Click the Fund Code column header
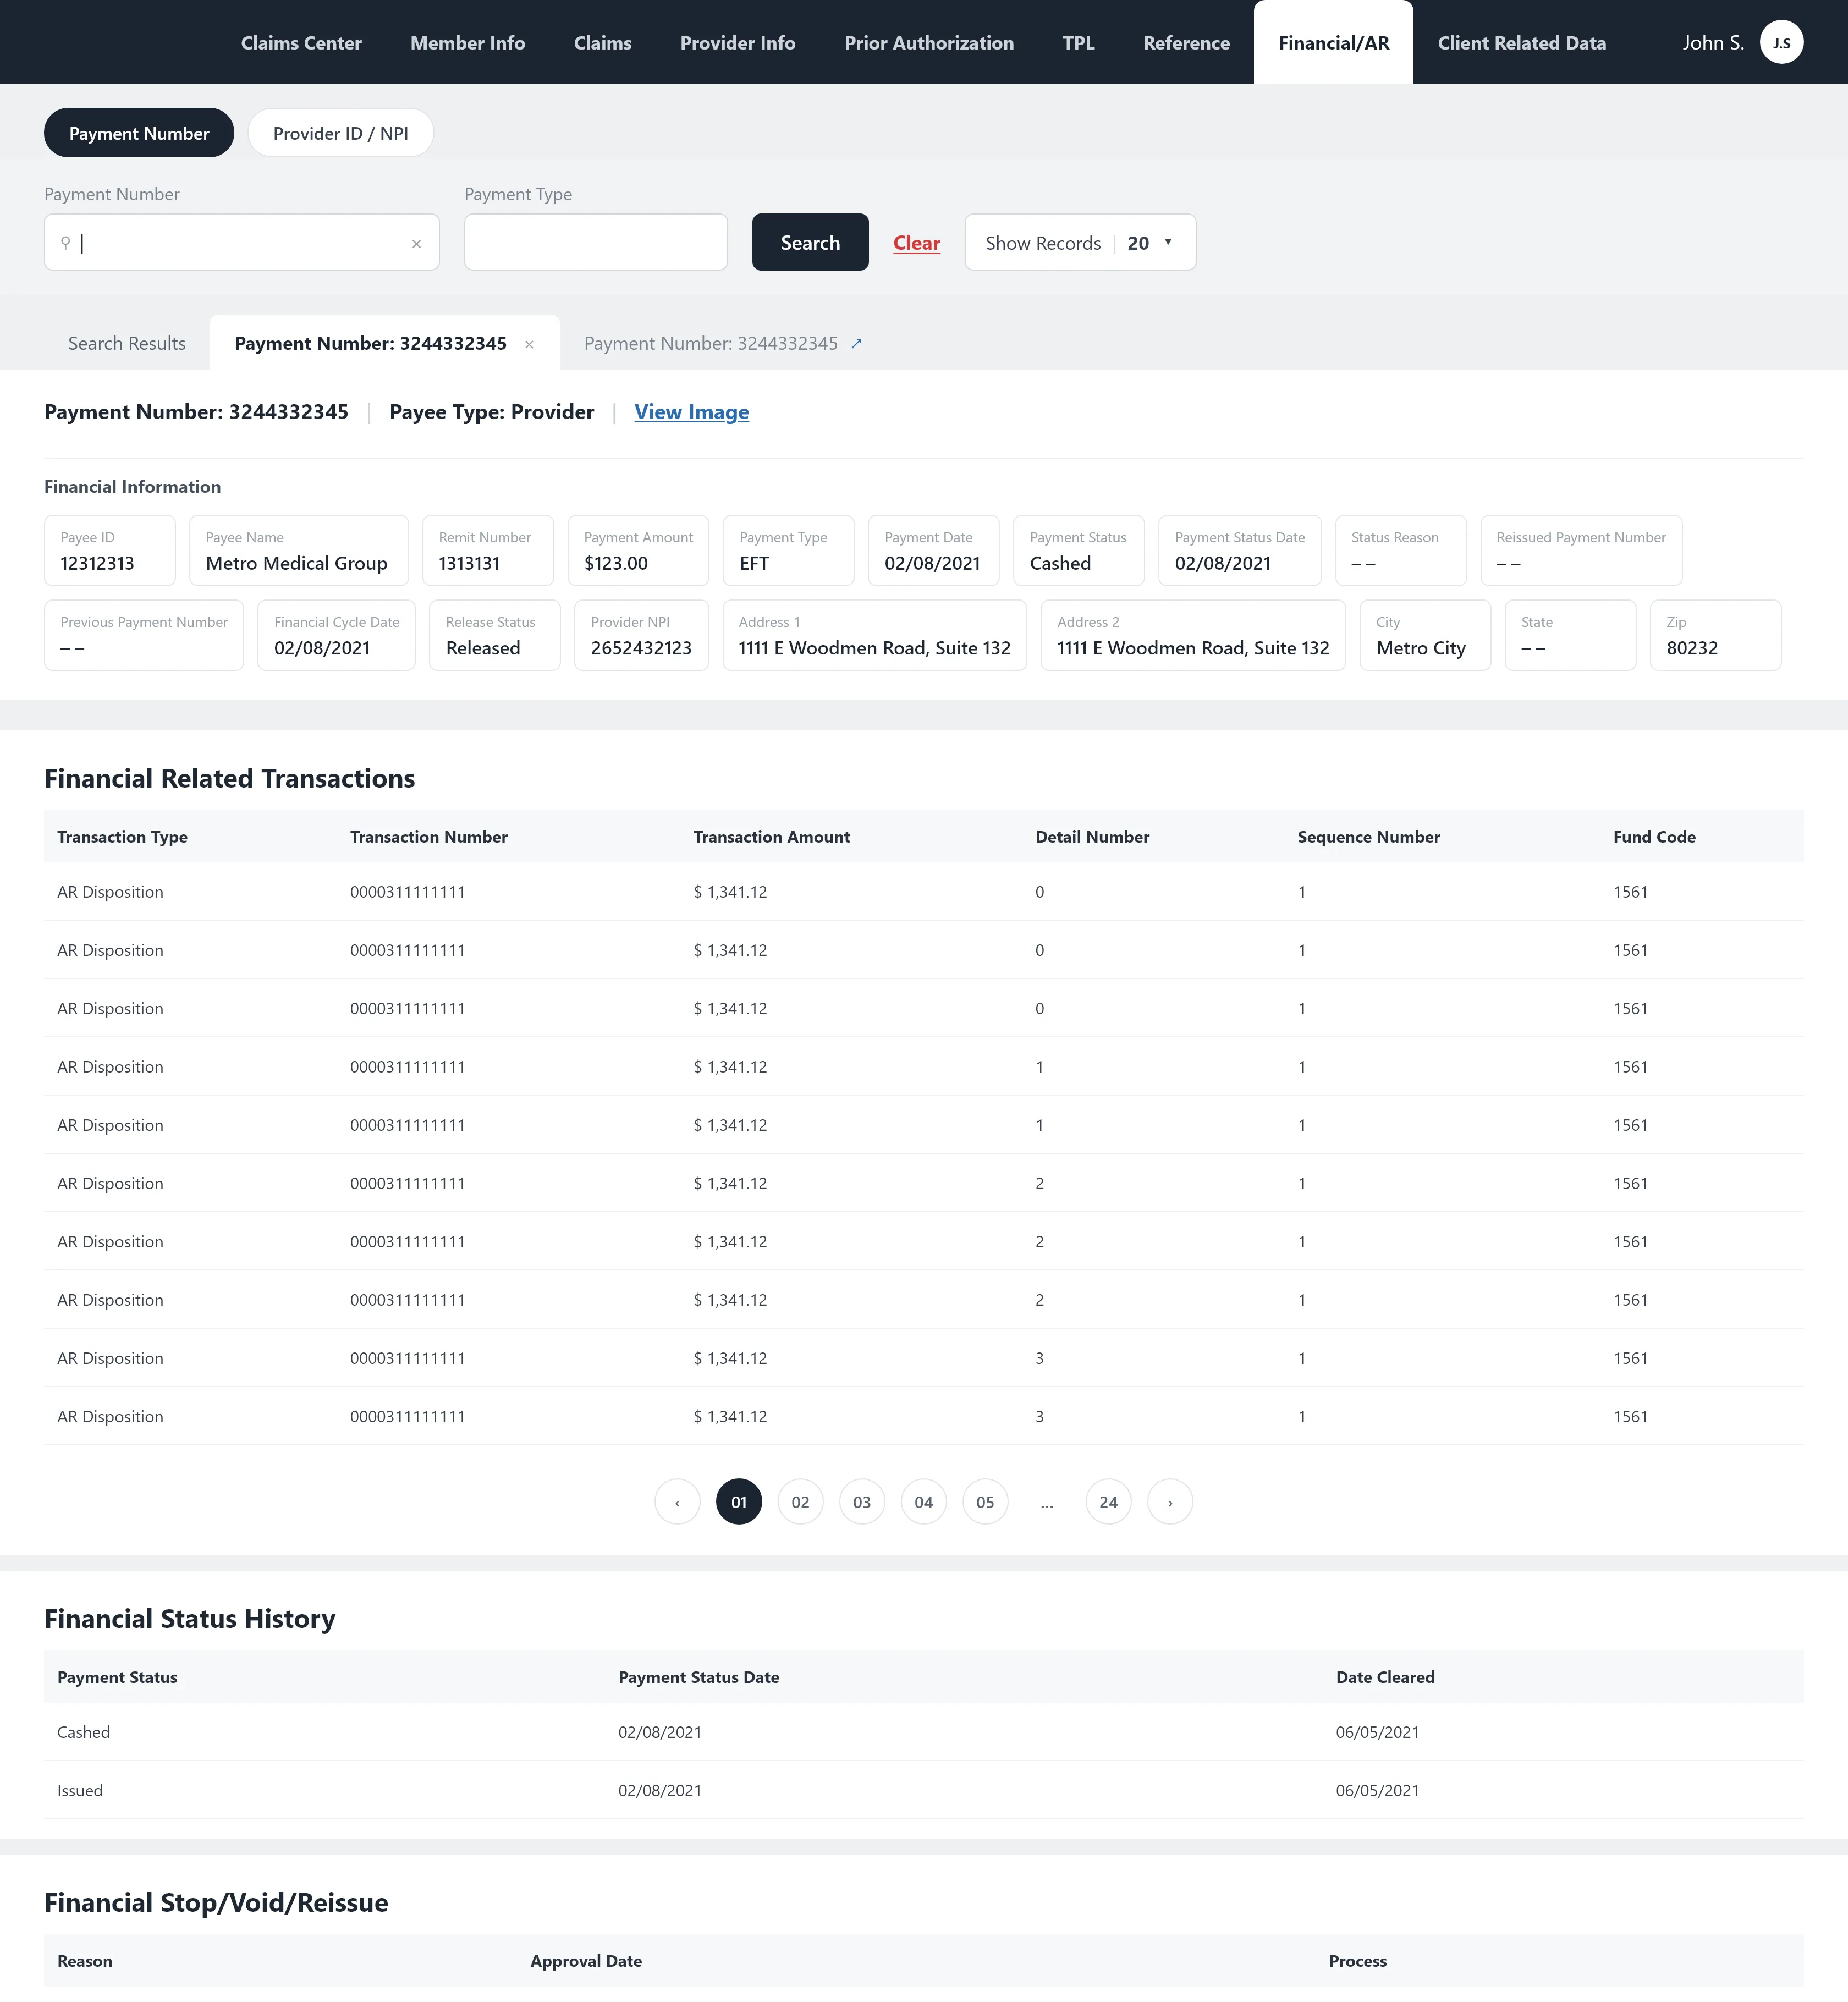The height and width of the screenshot is (2002, 1848). [1654, 837]
